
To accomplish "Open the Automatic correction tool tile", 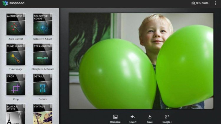I will tap(16, 24).
